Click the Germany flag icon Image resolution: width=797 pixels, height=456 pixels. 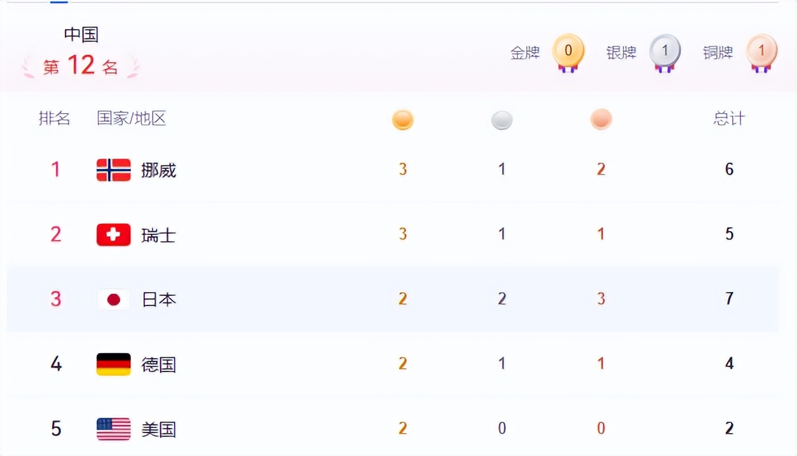tap(113, 364)
